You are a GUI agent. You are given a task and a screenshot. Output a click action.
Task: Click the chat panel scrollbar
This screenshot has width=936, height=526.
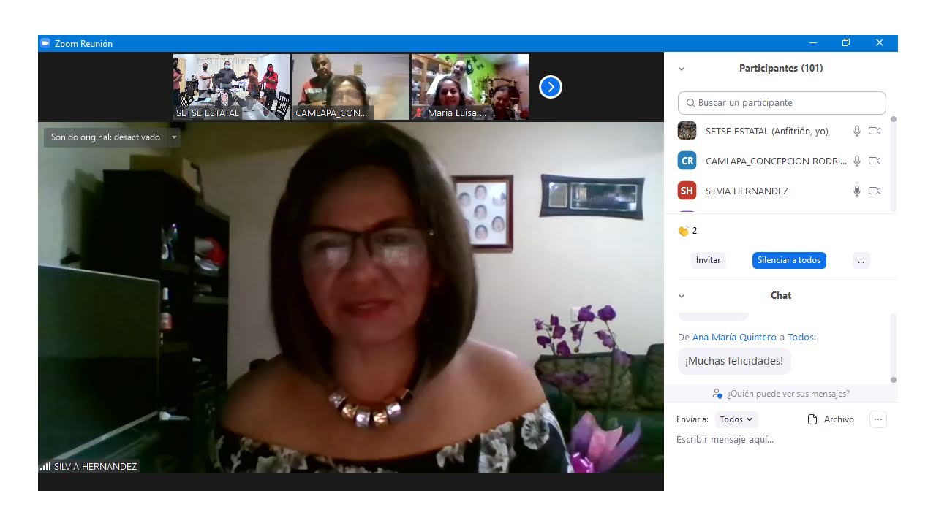click(x=893, y=348)
